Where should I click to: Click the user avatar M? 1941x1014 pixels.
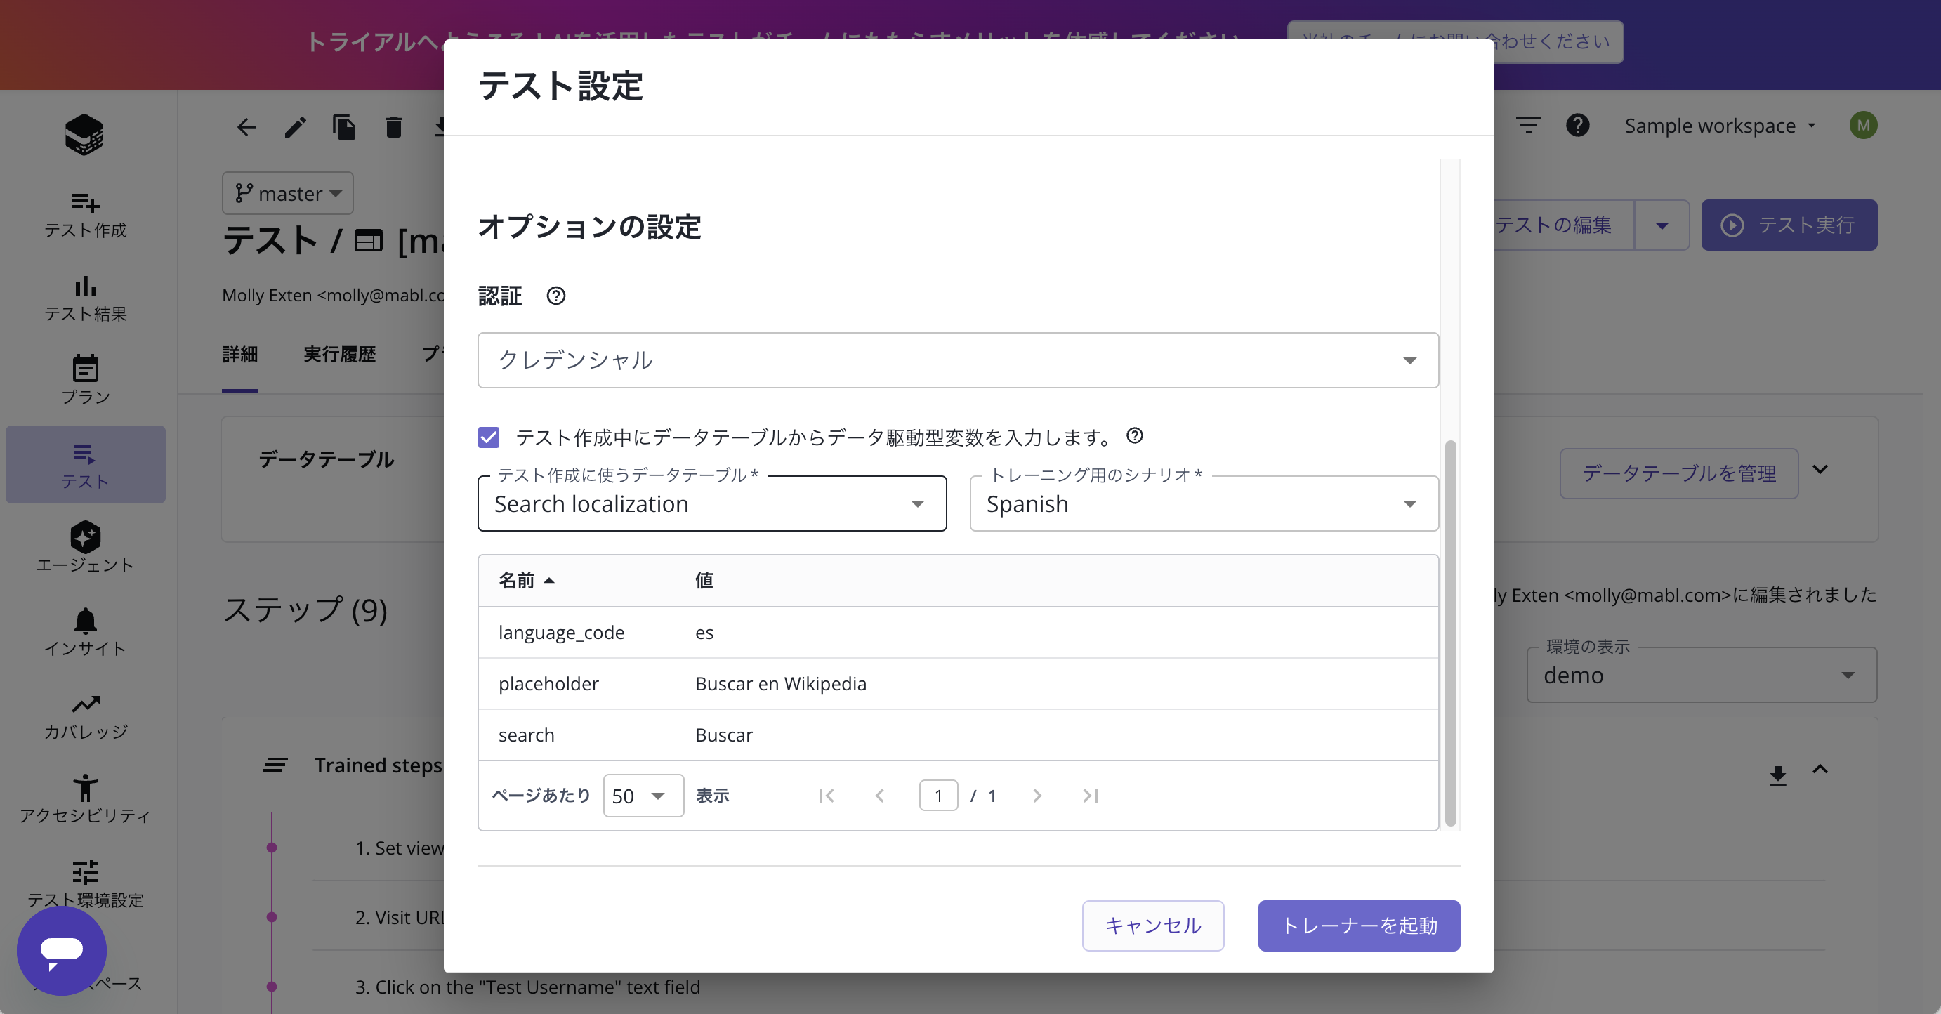click(1862, 125)
